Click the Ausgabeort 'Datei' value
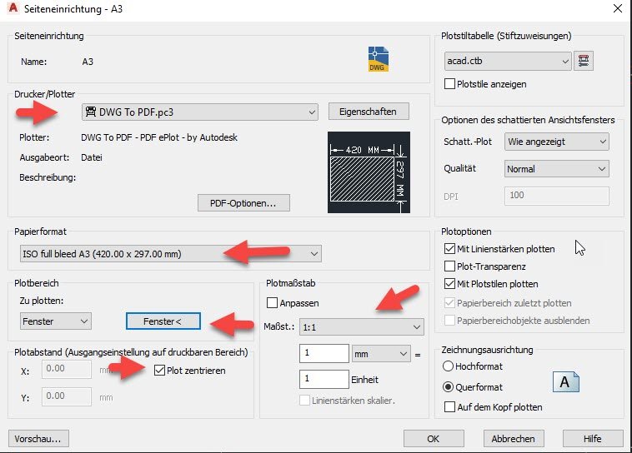The width and height of the screenshot is (632, 453). point(92,157)
